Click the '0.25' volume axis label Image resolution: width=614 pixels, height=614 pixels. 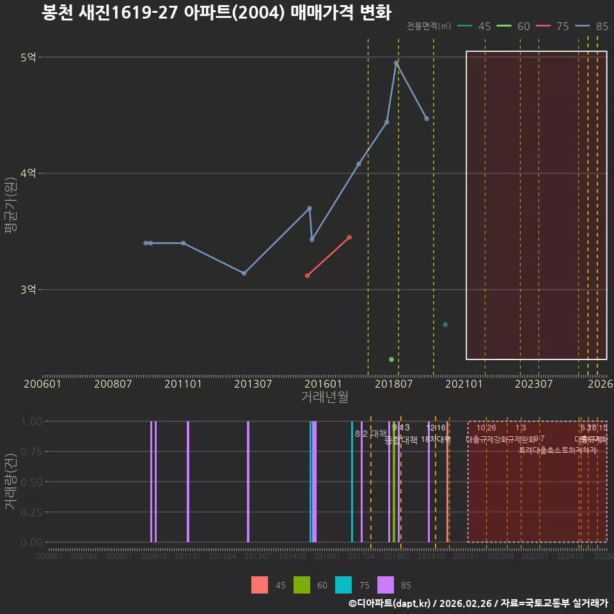[x=32, y=512]
